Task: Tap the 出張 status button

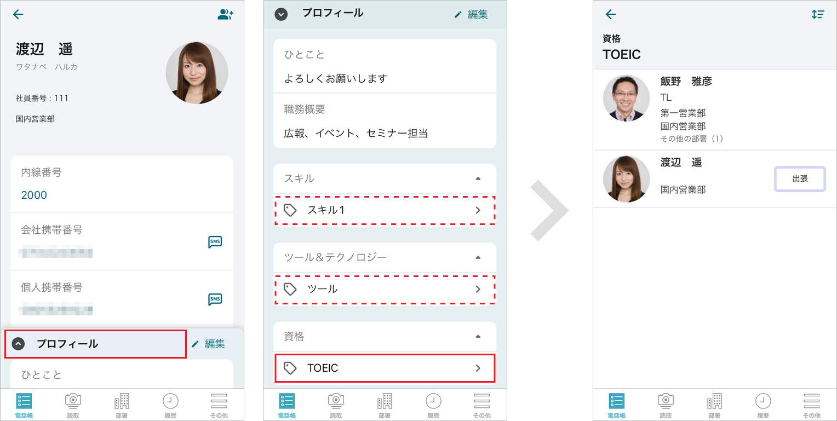Action: [x=800, y=178]
